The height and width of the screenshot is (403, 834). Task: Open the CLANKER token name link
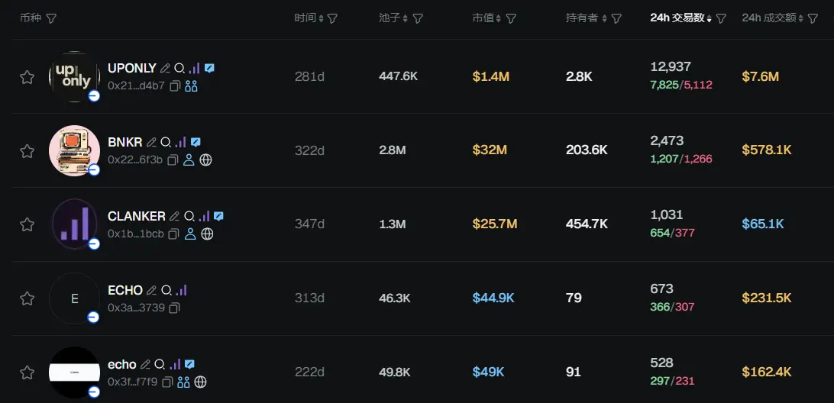coord(136,216)
